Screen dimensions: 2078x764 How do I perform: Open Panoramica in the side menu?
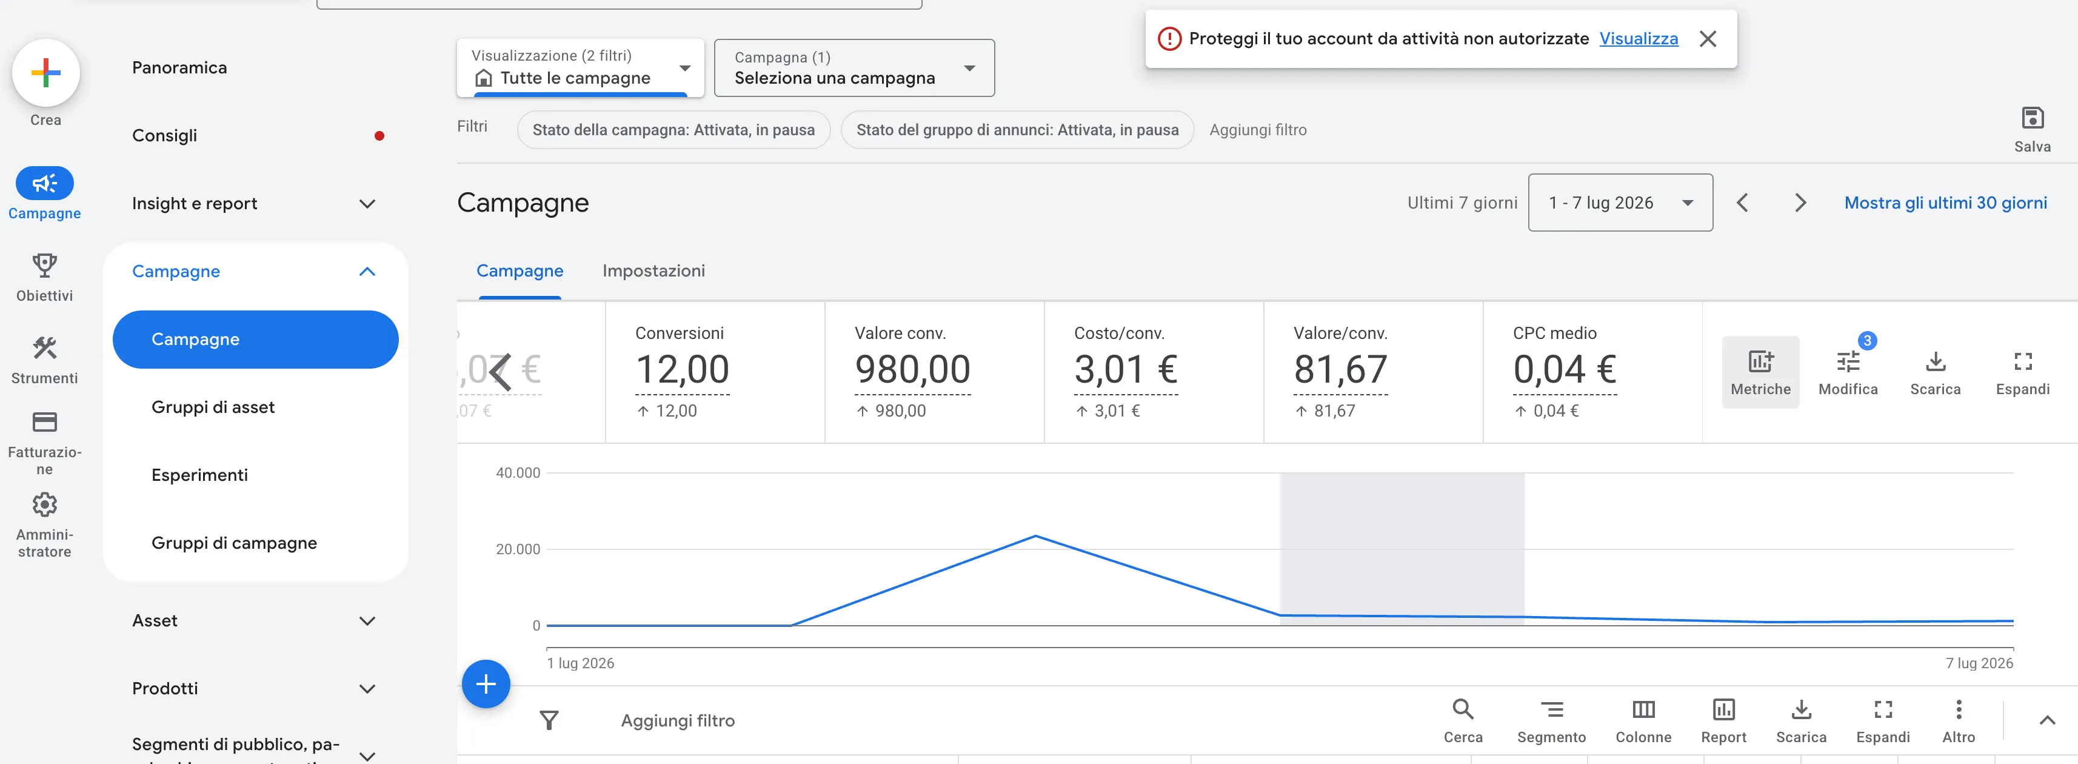point(179,68)
